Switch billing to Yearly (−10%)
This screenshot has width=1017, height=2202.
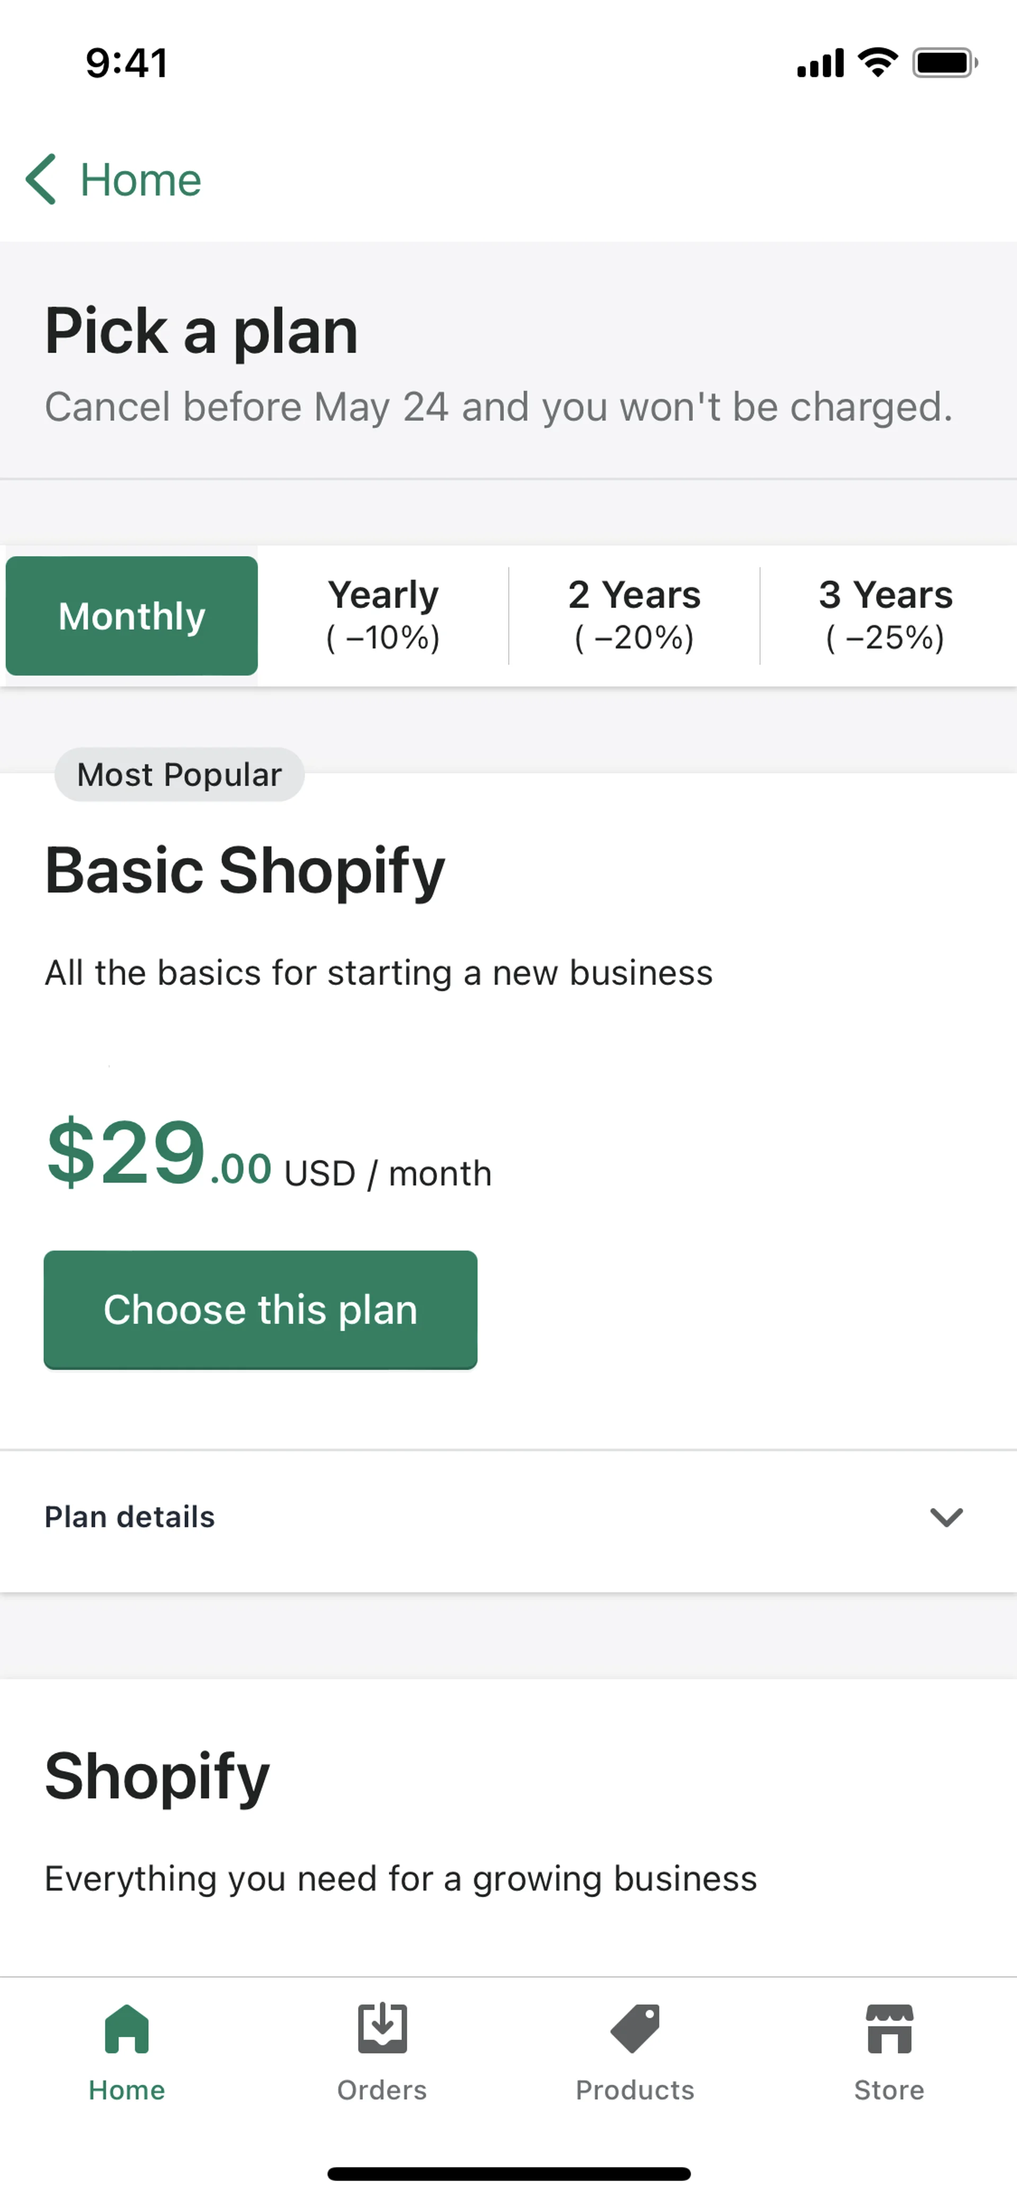tap(383, 616)
